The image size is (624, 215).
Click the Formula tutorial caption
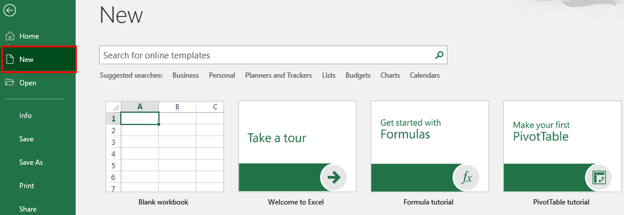pyautogui.click(x=428, y=202)
